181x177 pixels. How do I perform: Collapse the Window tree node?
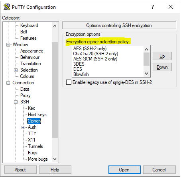[8, 45]
